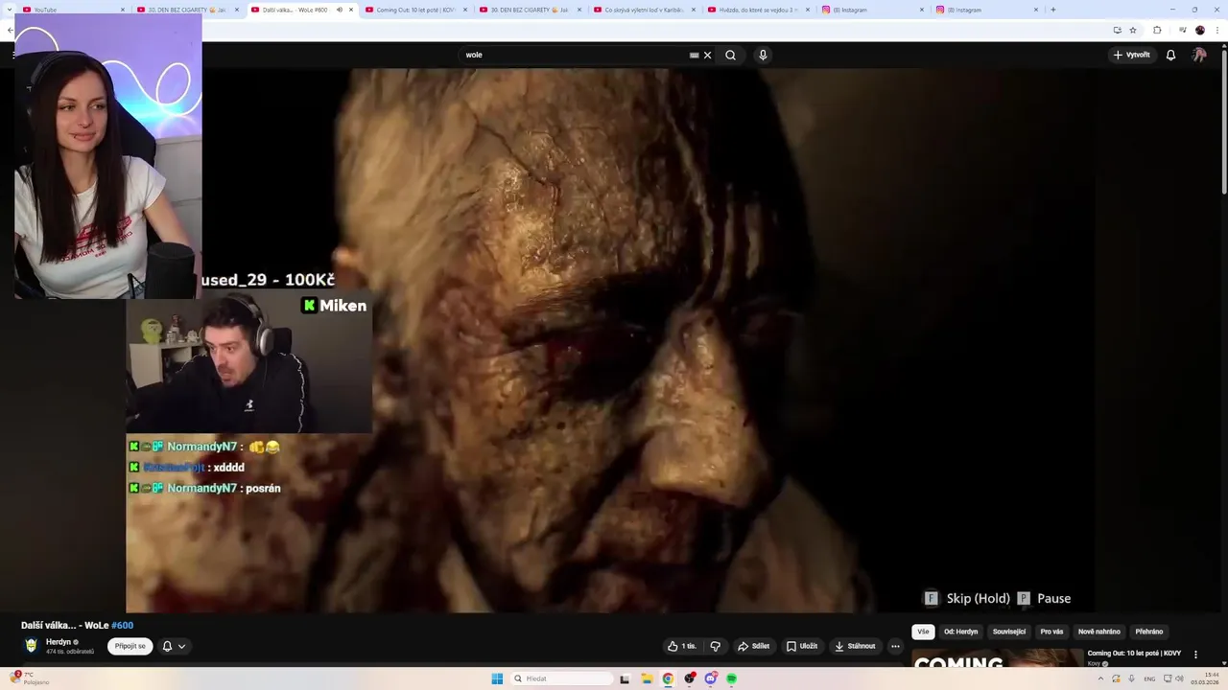Open the browser extensions puzzle icon

tap(1157, 30)
